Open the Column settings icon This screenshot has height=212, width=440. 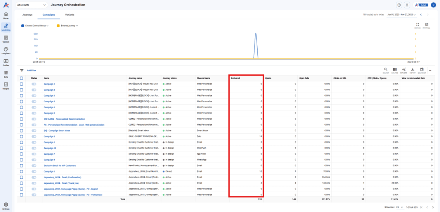point(395,70)
